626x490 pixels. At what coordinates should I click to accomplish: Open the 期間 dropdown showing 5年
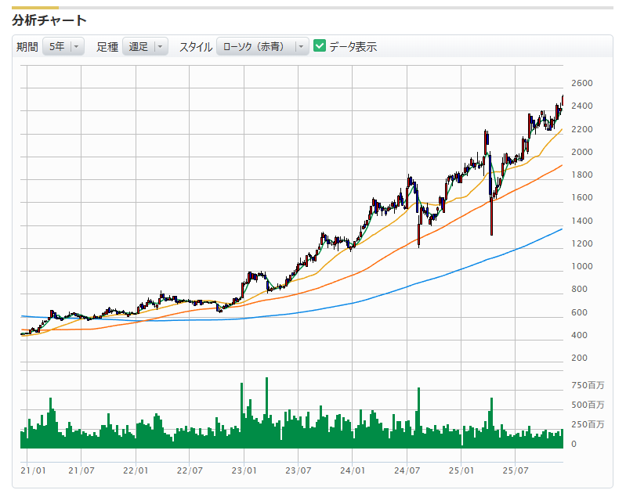click(63, 47)
